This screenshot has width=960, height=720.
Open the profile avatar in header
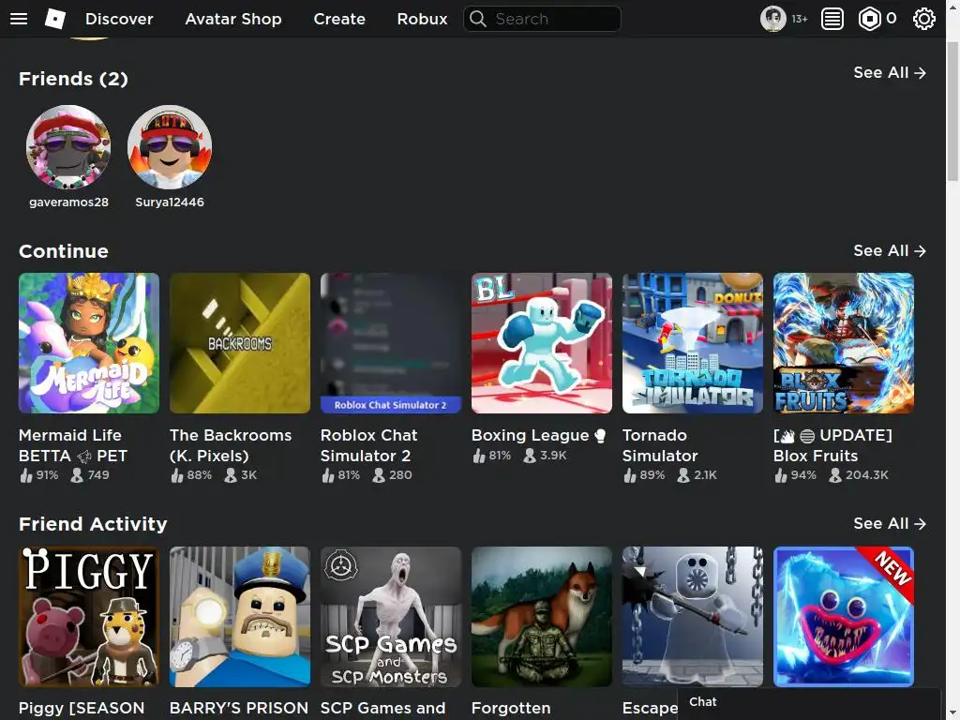(772, 19)
